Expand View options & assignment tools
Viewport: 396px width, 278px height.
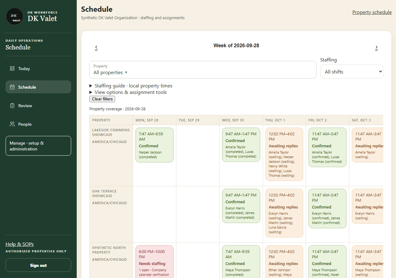[128, 92]
